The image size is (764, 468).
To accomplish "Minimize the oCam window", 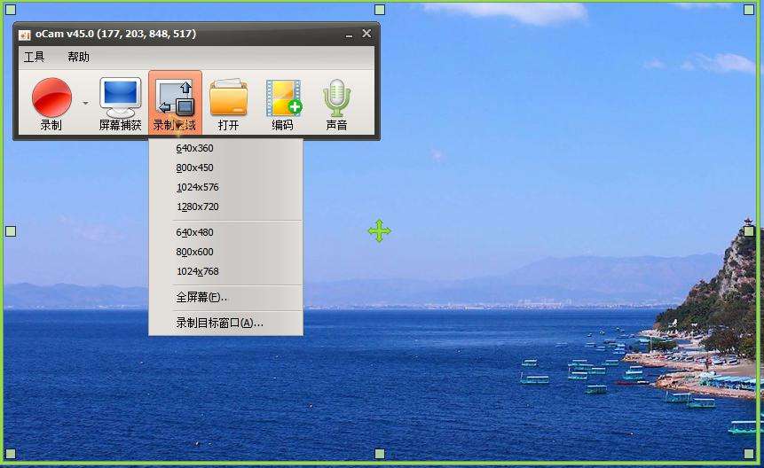I will click(x=349, y=35).
